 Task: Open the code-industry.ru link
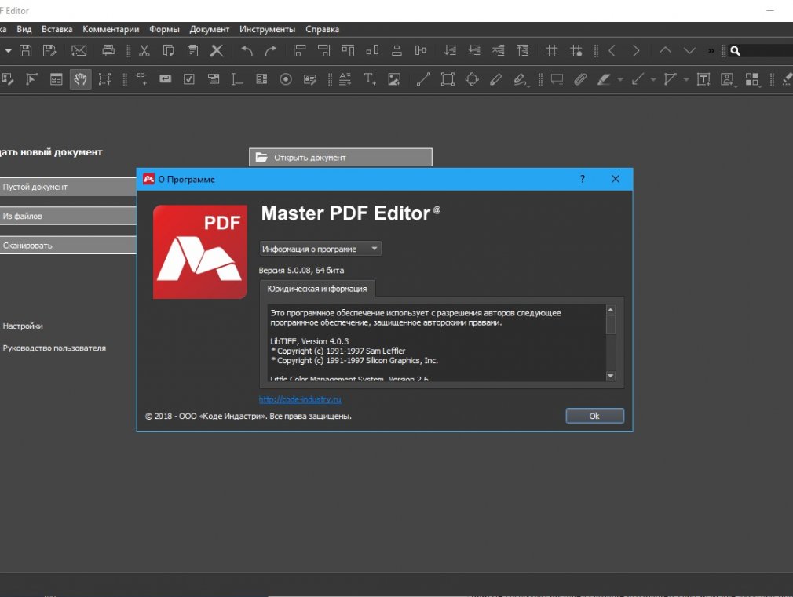pos(300,399)
